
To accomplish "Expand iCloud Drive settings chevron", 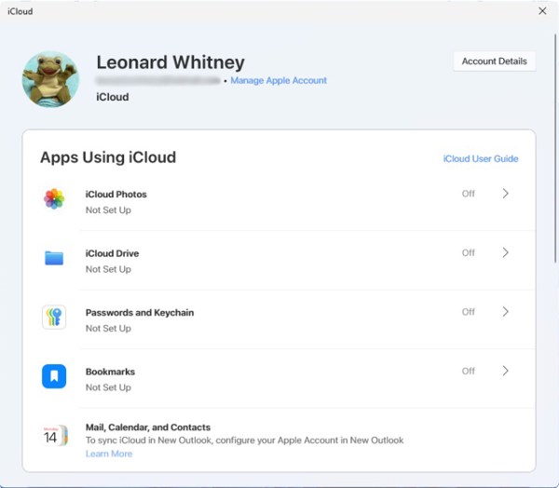I will pyautogui.click(x=506, y=252).
